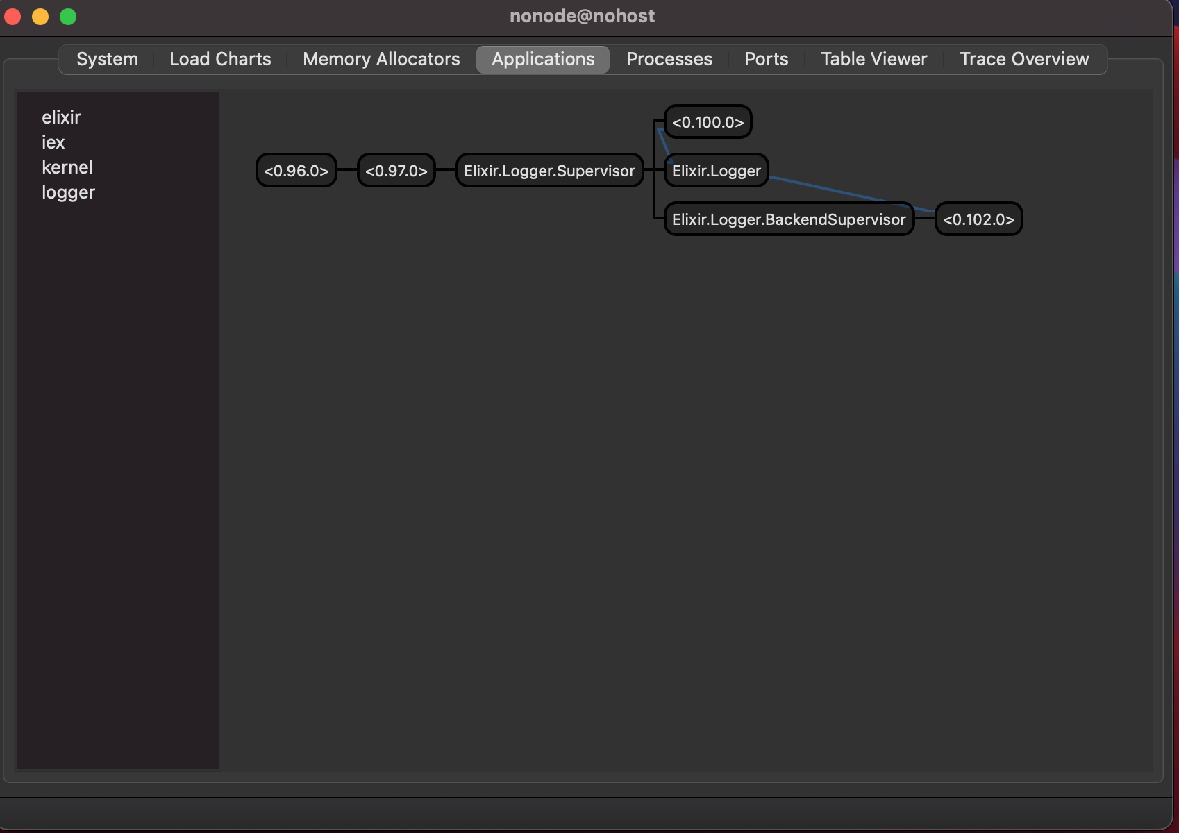The height and width of the screenshot is (833, 1179).
Task: Close the nonode@nohost window
Action: pos(12,17)
